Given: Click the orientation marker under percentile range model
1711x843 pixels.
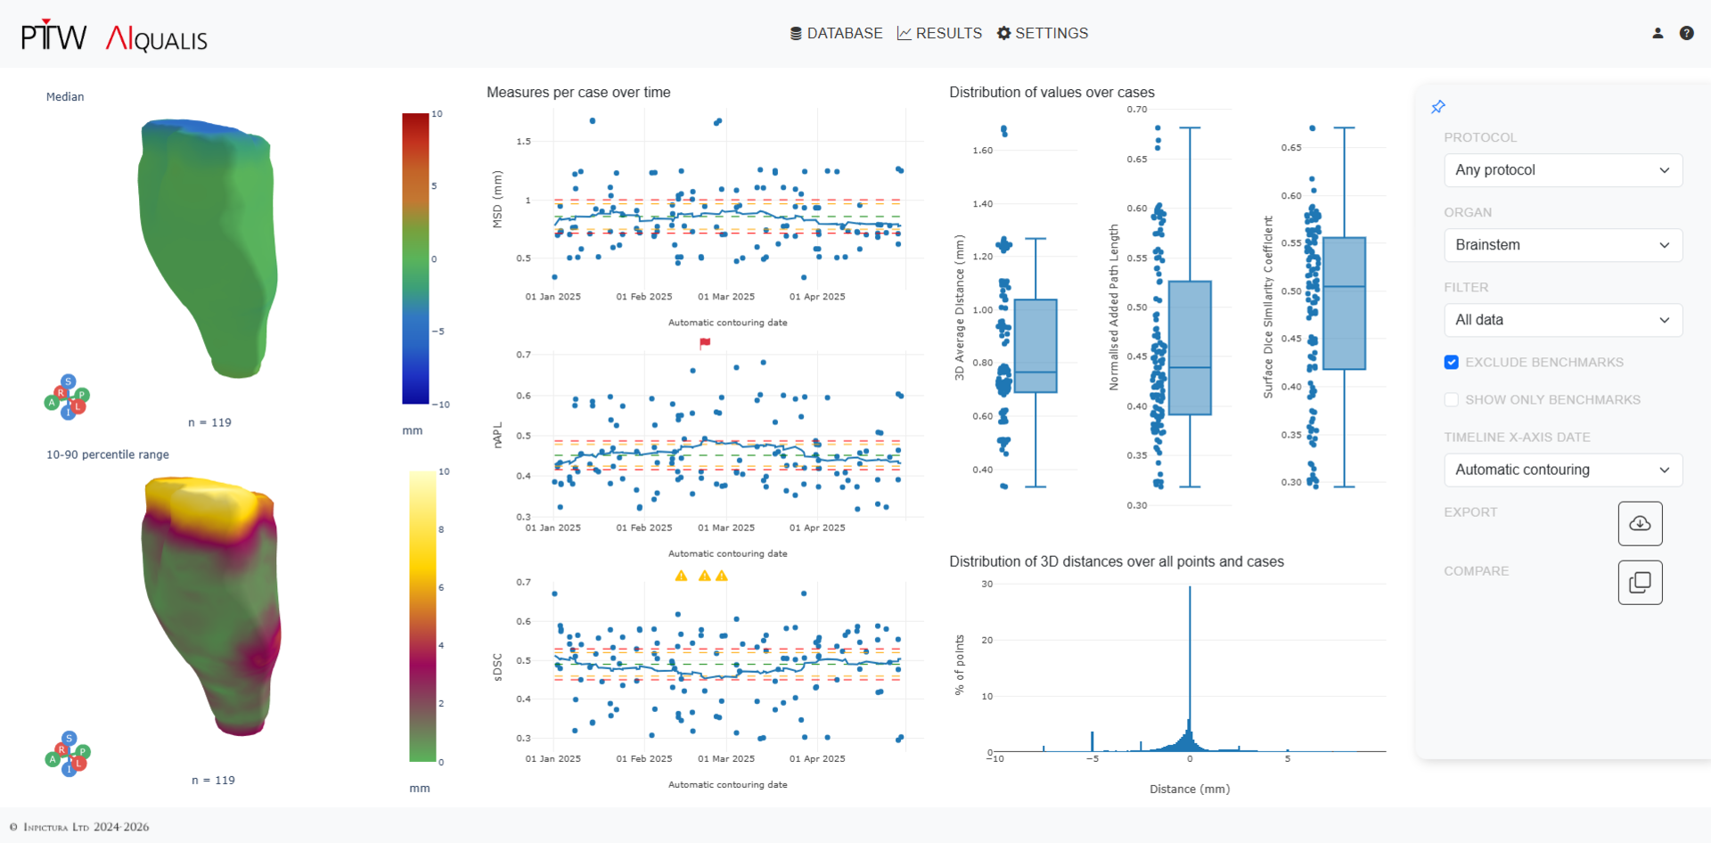Looking at the screenshot, I should [68, 754].
